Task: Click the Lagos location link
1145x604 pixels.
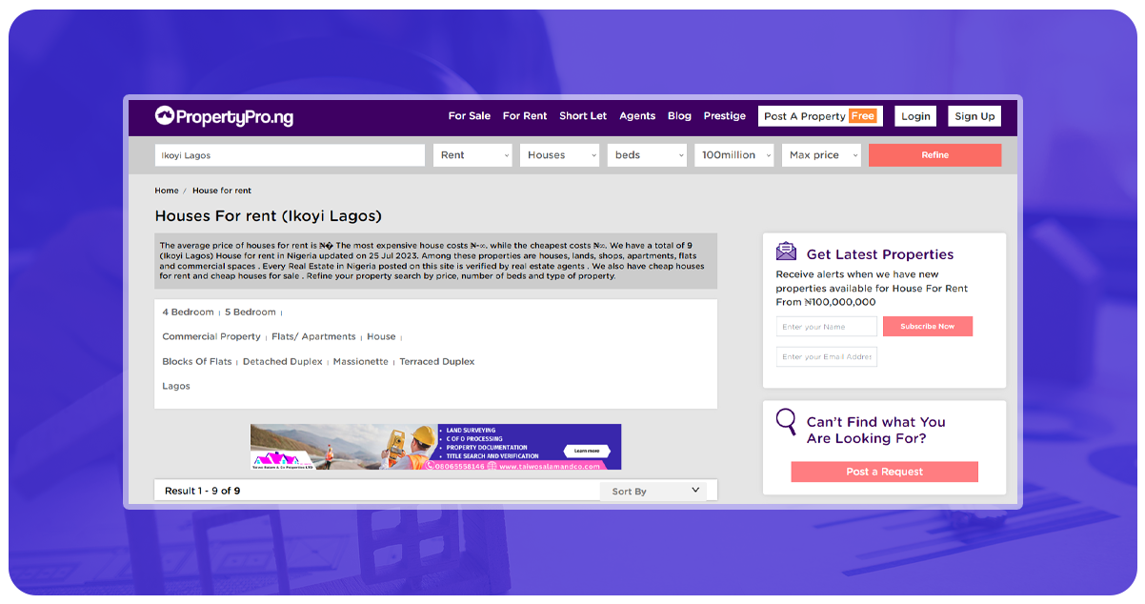Action: pyautogui.click(x=176, y=387)
